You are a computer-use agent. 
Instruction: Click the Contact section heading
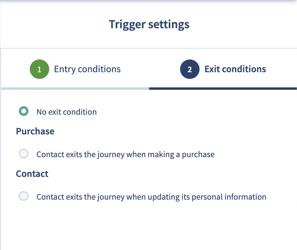pyautogui.click(x=32, y=174)
